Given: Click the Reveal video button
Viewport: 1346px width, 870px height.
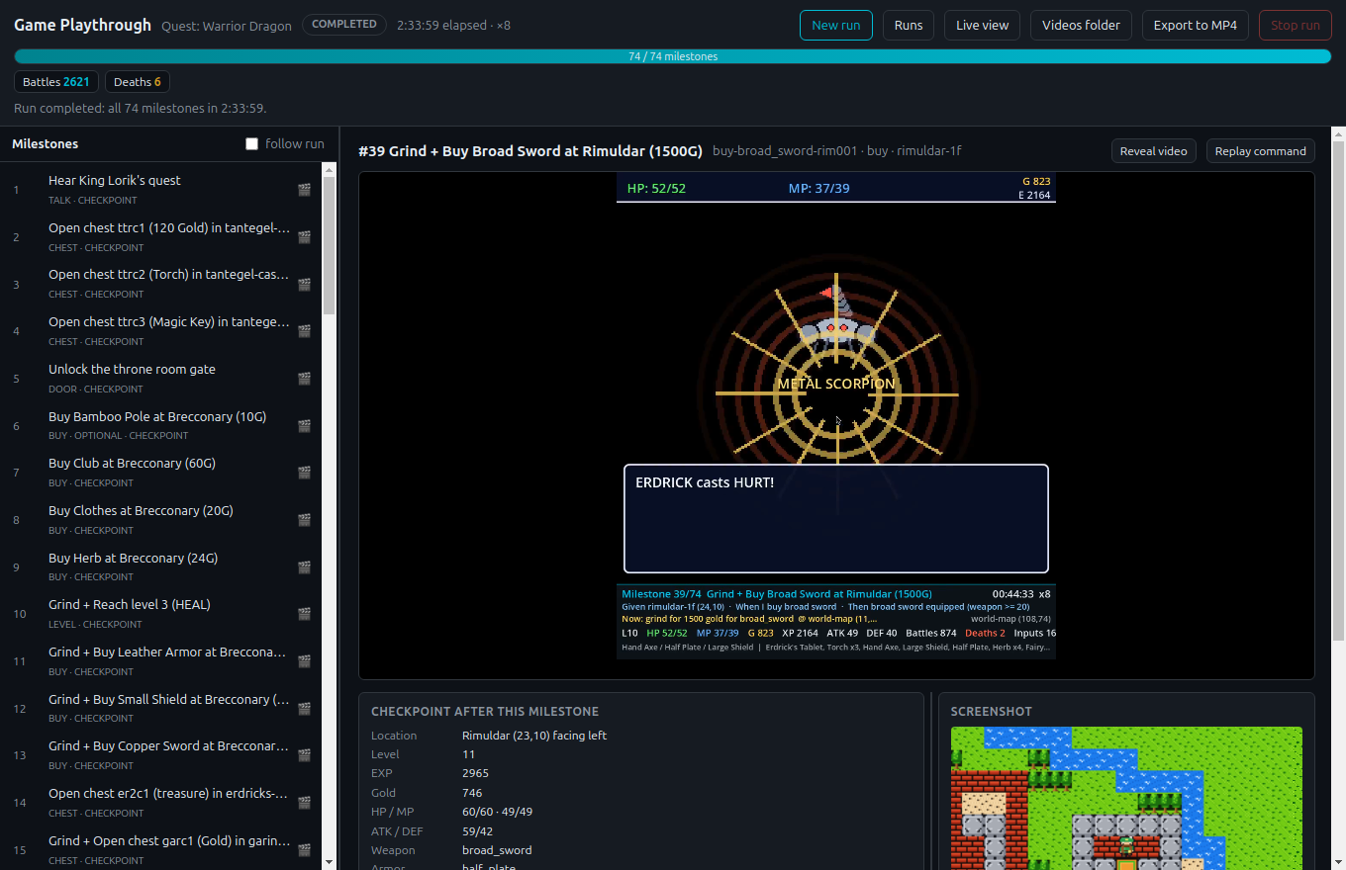Looking at the screenshot, I should pyautogui.click(x=1154, y=151).
